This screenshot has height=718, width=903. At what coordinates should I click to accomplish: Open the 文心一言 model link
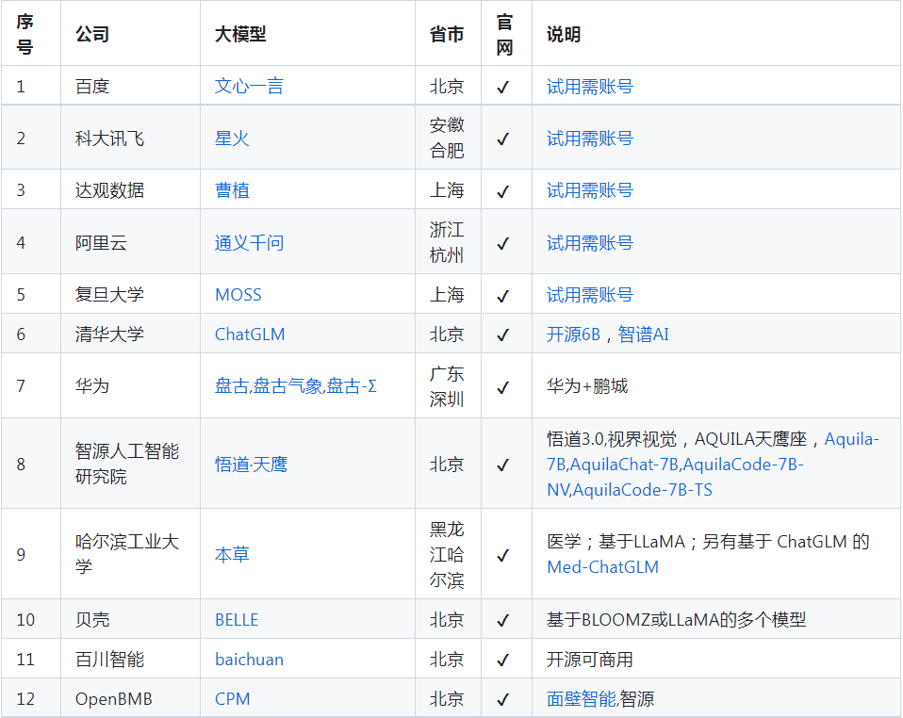[249, 87]
